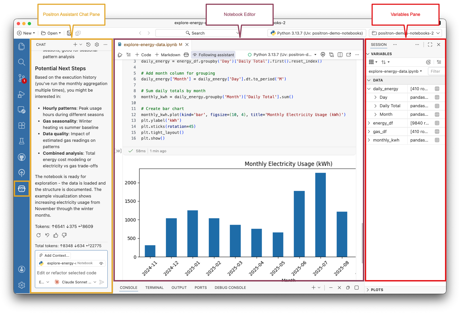This screenshot has height=313, width=459.
Task: Select the Search icon in activity bar
Action: tap(22, 62)
